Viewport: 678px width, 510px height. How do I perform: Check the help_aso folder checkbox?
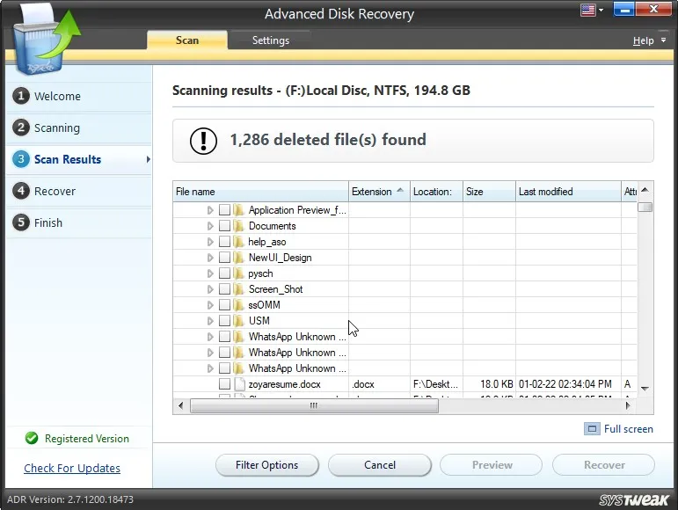(224, 242)
